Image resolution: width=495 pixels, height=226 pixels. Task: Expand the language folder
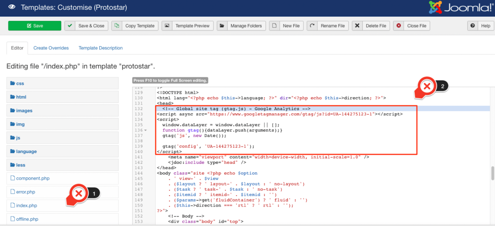(62, 151)
